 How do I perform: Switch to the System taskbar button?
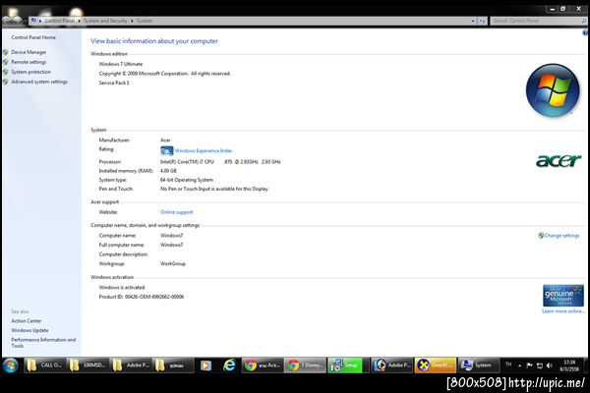click(x=478, y=365)
